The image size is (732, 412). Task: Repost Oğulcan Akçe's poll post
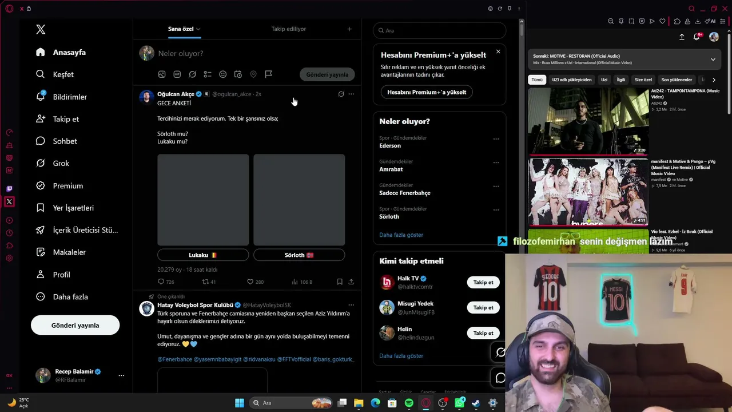click(209, 282)
